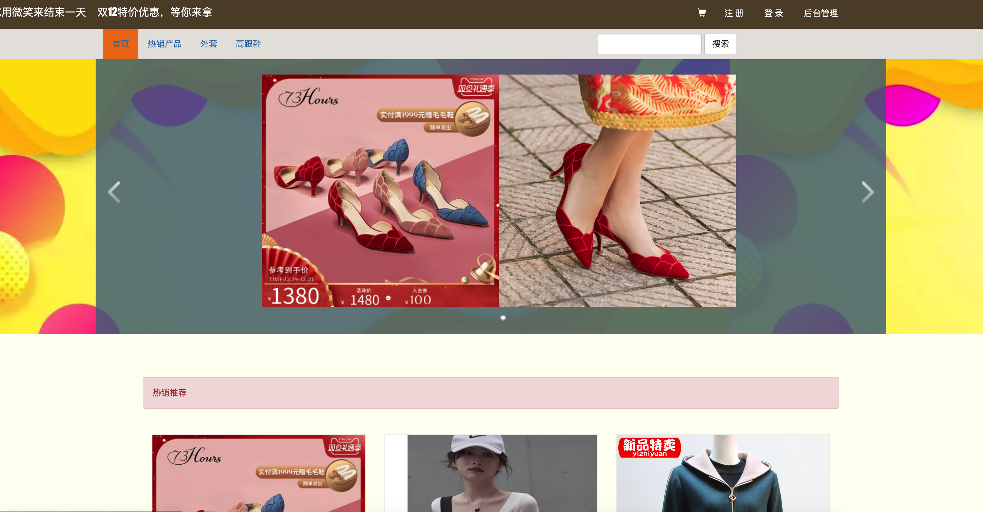Click the red heels street photo
The width and height of the screenshot is (983, 512).
(617, 190)
